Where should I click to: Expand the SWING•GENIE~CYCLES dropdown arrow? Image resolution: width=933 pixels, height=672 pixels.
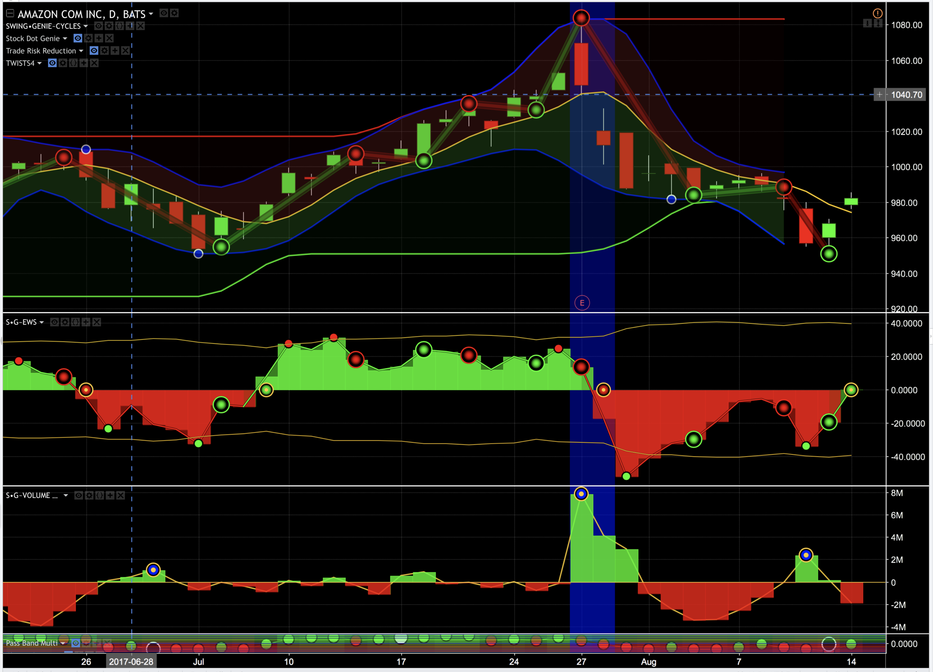coord(85,26)
